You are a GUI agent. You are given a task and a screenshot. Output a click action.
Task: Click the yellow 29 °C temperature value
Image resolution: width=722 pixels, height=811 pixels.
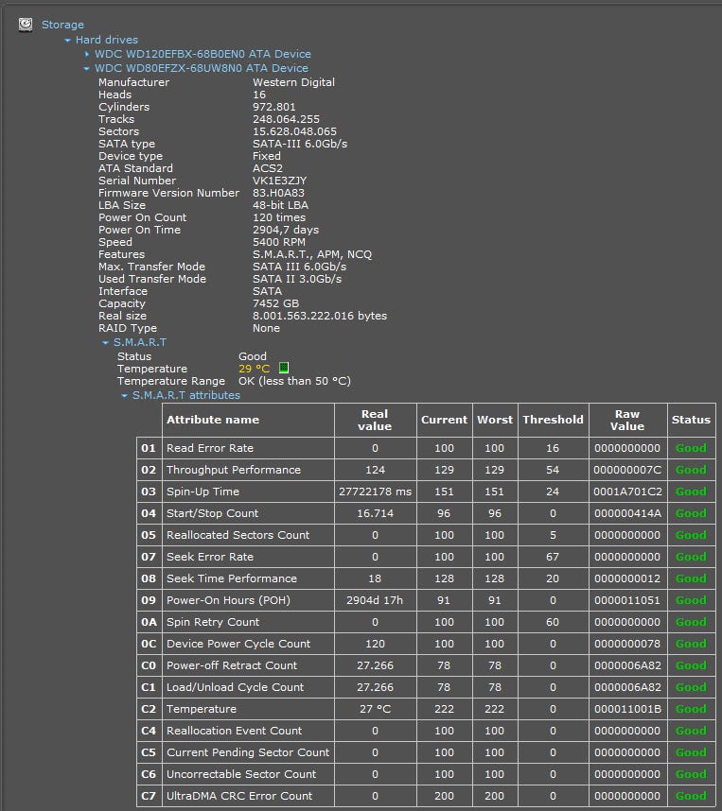click(x=254, y=369)
